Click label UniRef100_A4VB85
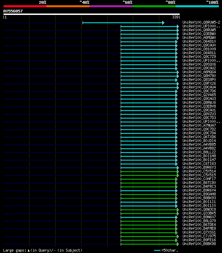Image resolution: width=222 pixels, height=253 pixels. [199, 144]
